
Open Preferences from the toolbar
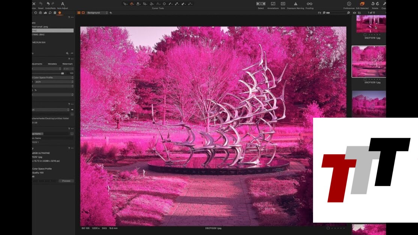click(x=349, y=4)
